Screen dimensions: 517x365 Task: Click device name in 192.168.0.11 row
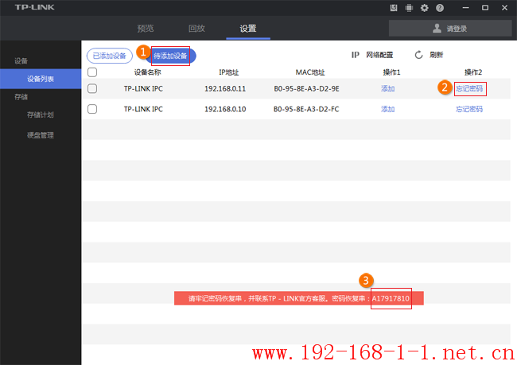click(x=143, y=88)
